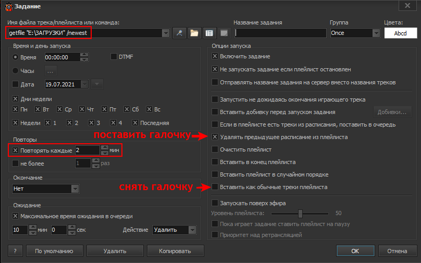Open the Окончание 'Нет' dropdown
This screenshot has width=421, height=263.
pos(75,189)
